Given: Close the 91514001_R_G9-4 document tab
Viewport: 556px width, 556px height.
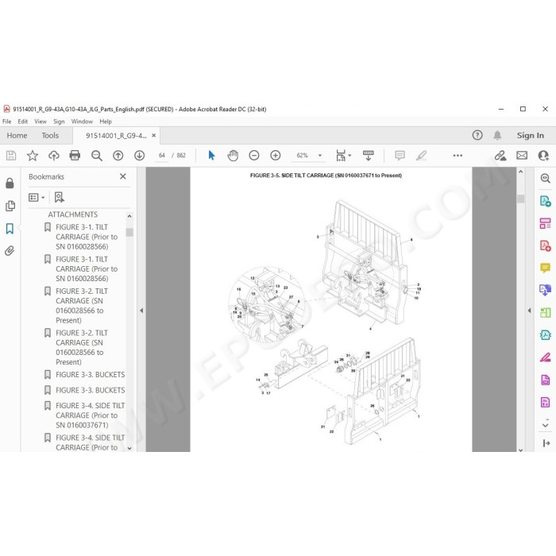Looking at the screenshot, I should pyautogui.click(x=153, y=136).
